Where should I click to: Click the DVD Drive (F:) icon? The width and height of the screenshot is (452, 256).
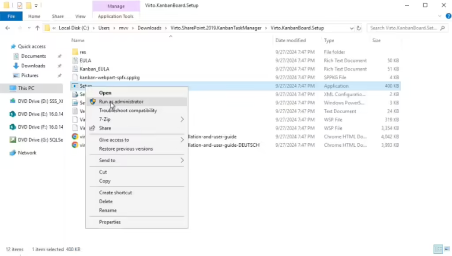pyautogui.click(x=12, y=127)
